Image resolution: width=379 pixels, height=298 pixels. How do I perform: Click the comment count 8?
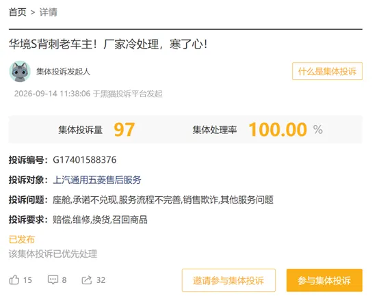(x=64, y=280)
